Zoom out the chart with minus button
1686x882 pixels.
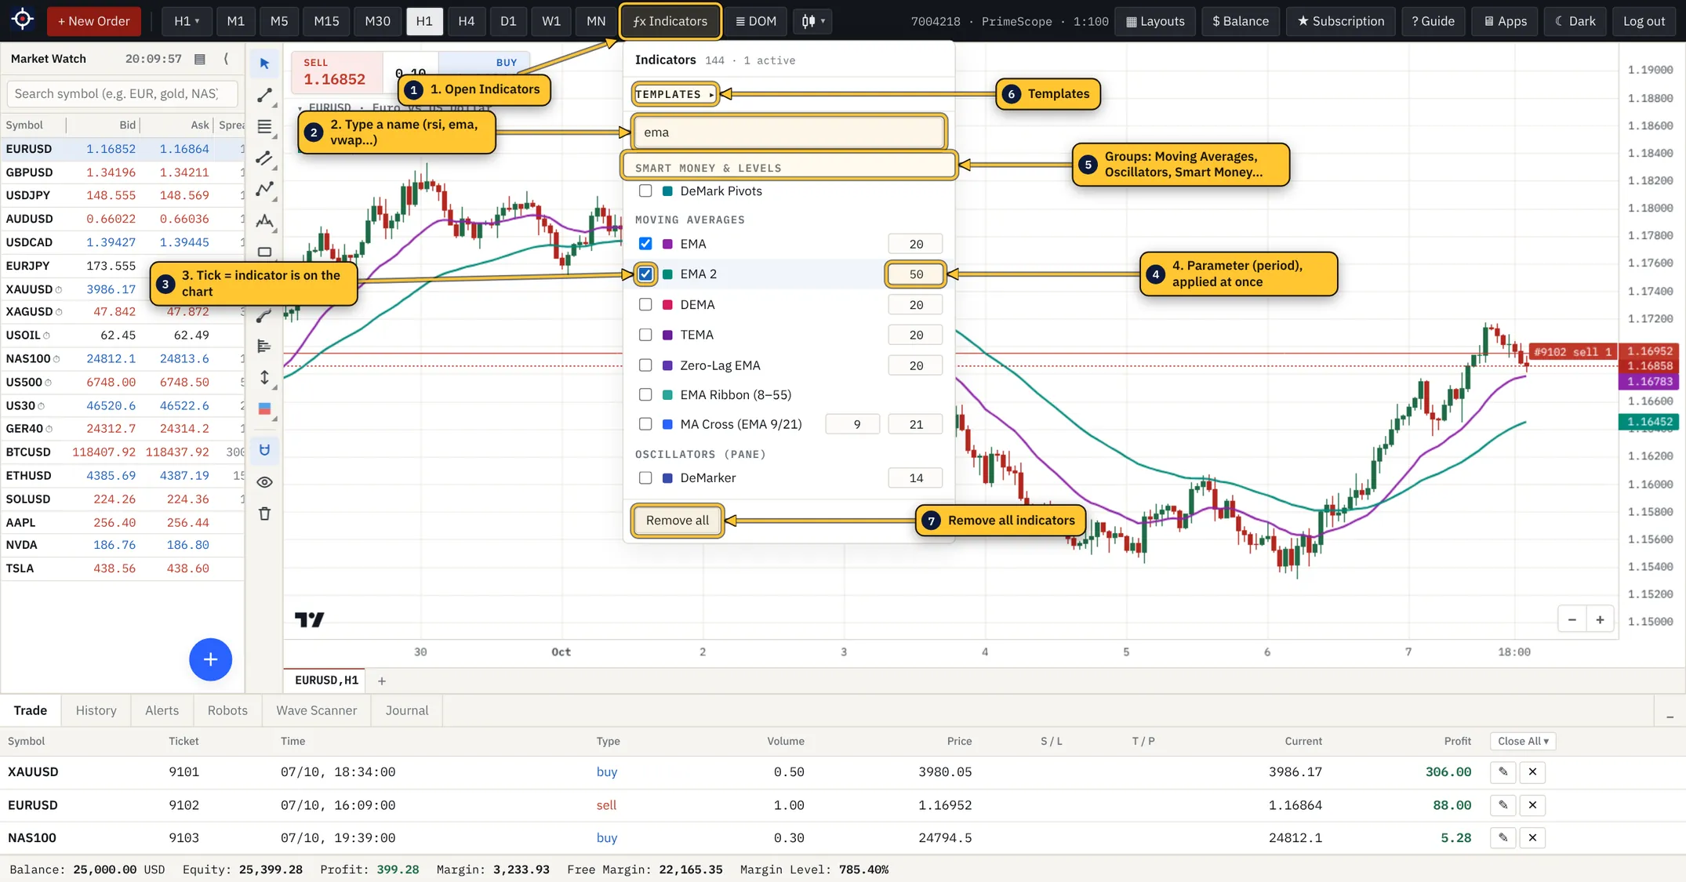[x=1572, y=620]
